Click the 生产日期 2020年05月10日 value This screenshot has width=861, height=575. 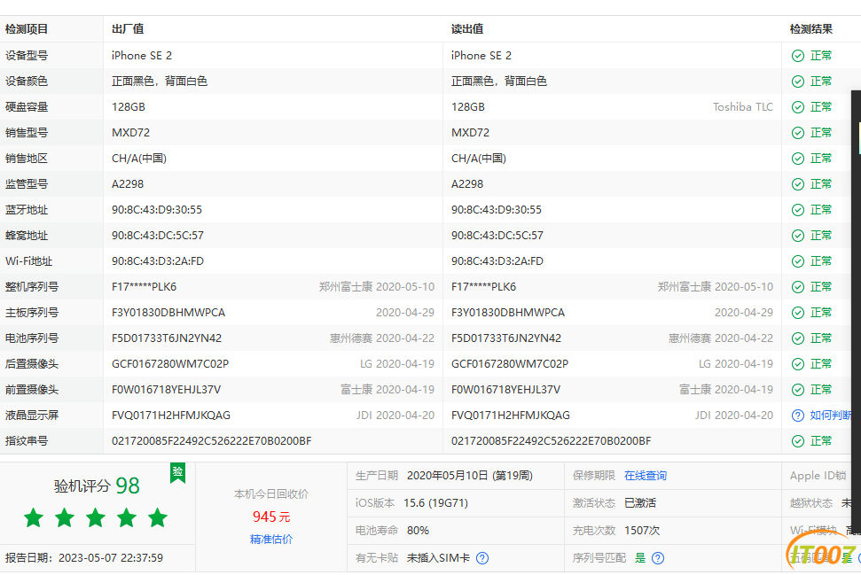point(470,476)
